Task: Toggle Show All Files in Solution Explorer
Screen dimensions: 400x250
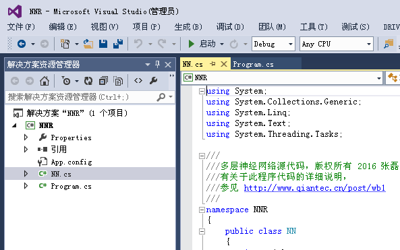Action: click(x=118, y=81)
